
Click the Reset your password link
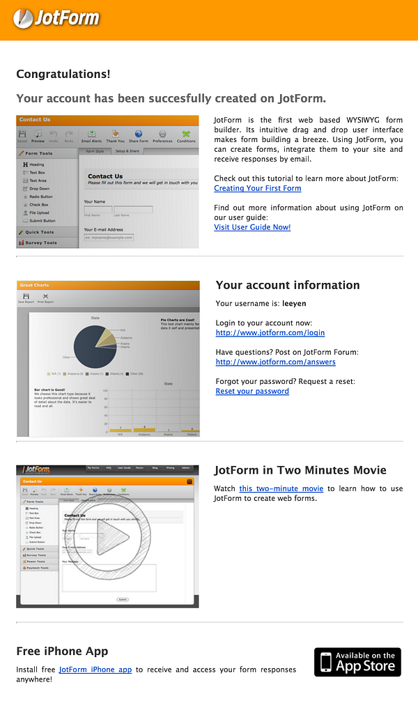pos(252,391)
